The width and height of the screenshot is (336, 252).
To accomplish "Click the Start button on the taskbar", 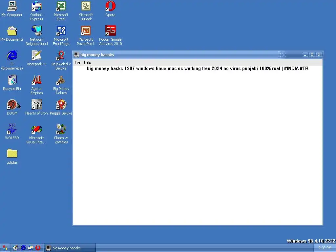I will pyautogui.click(x=5, y=248).
